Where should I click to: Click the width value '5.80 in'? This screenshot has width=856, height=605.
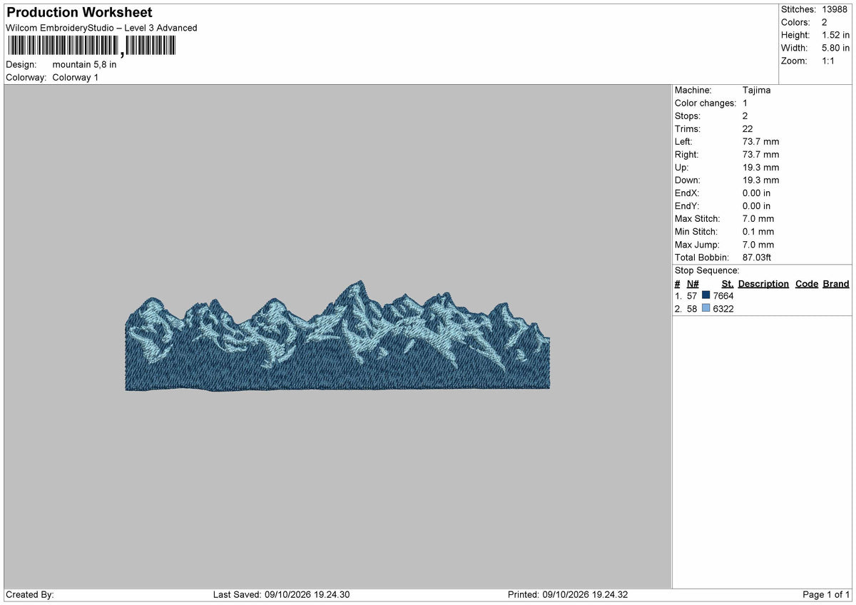[x=836, y=48]
